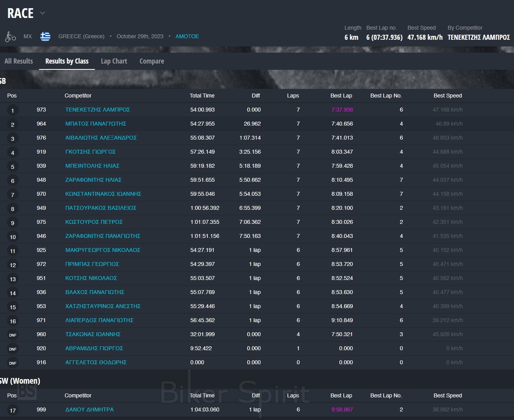This screenshot has height=420, width=514.
Task: Click competitor ΜΠΑΤΟΣ ΠΑΝΑΓΙΩΤΗΣ name
Action: pyautogui.click(x=96, y=124)
